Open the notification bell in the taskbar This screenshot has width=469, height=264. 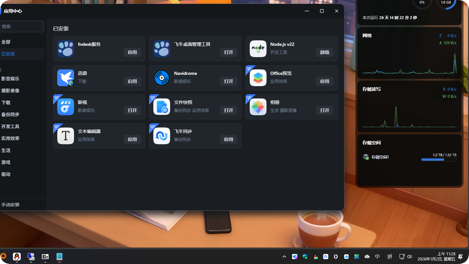pyautogui.click(x=460, y=257)
